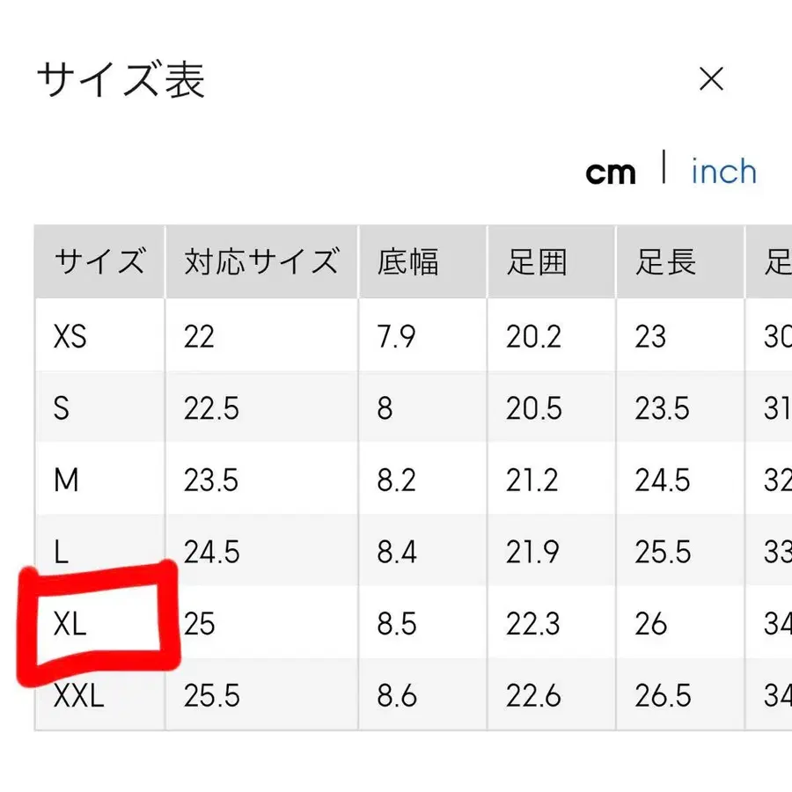Viewport: 792px width, 792px height.
Task: Close the サイズ表 size chart dialog
Action: 711,80
